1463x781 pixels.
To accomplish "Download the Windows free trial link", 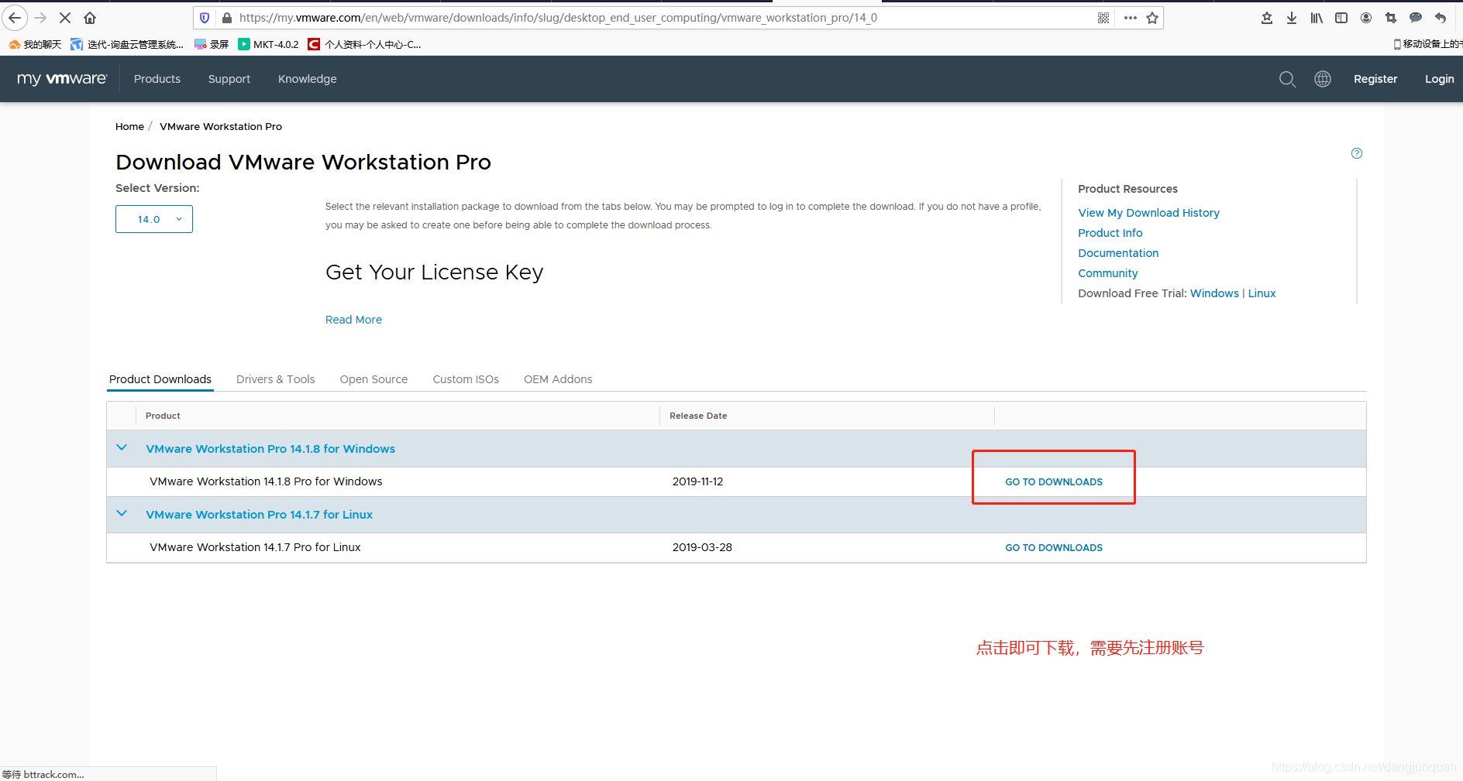I will (1214, 293).
